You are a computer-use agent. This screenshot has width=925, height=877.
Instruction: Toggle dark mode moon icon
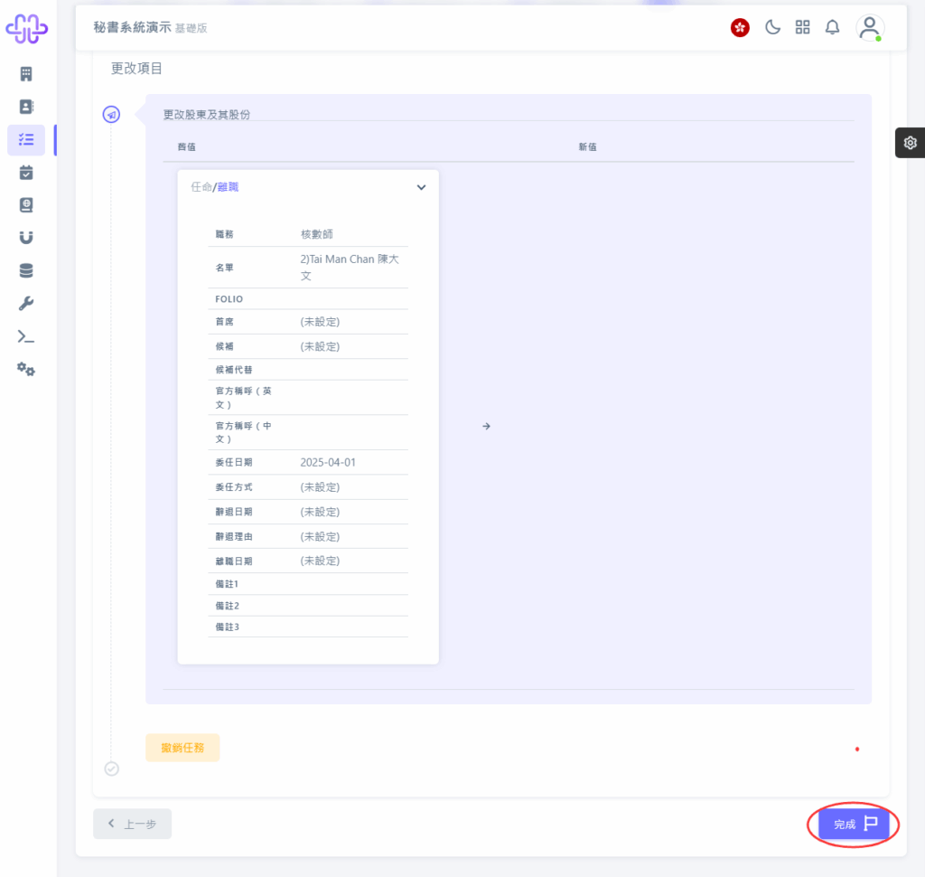(772, 27)
